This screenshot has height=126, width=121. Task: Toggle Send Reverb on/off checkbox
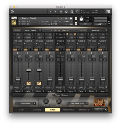tap(54, 95)
